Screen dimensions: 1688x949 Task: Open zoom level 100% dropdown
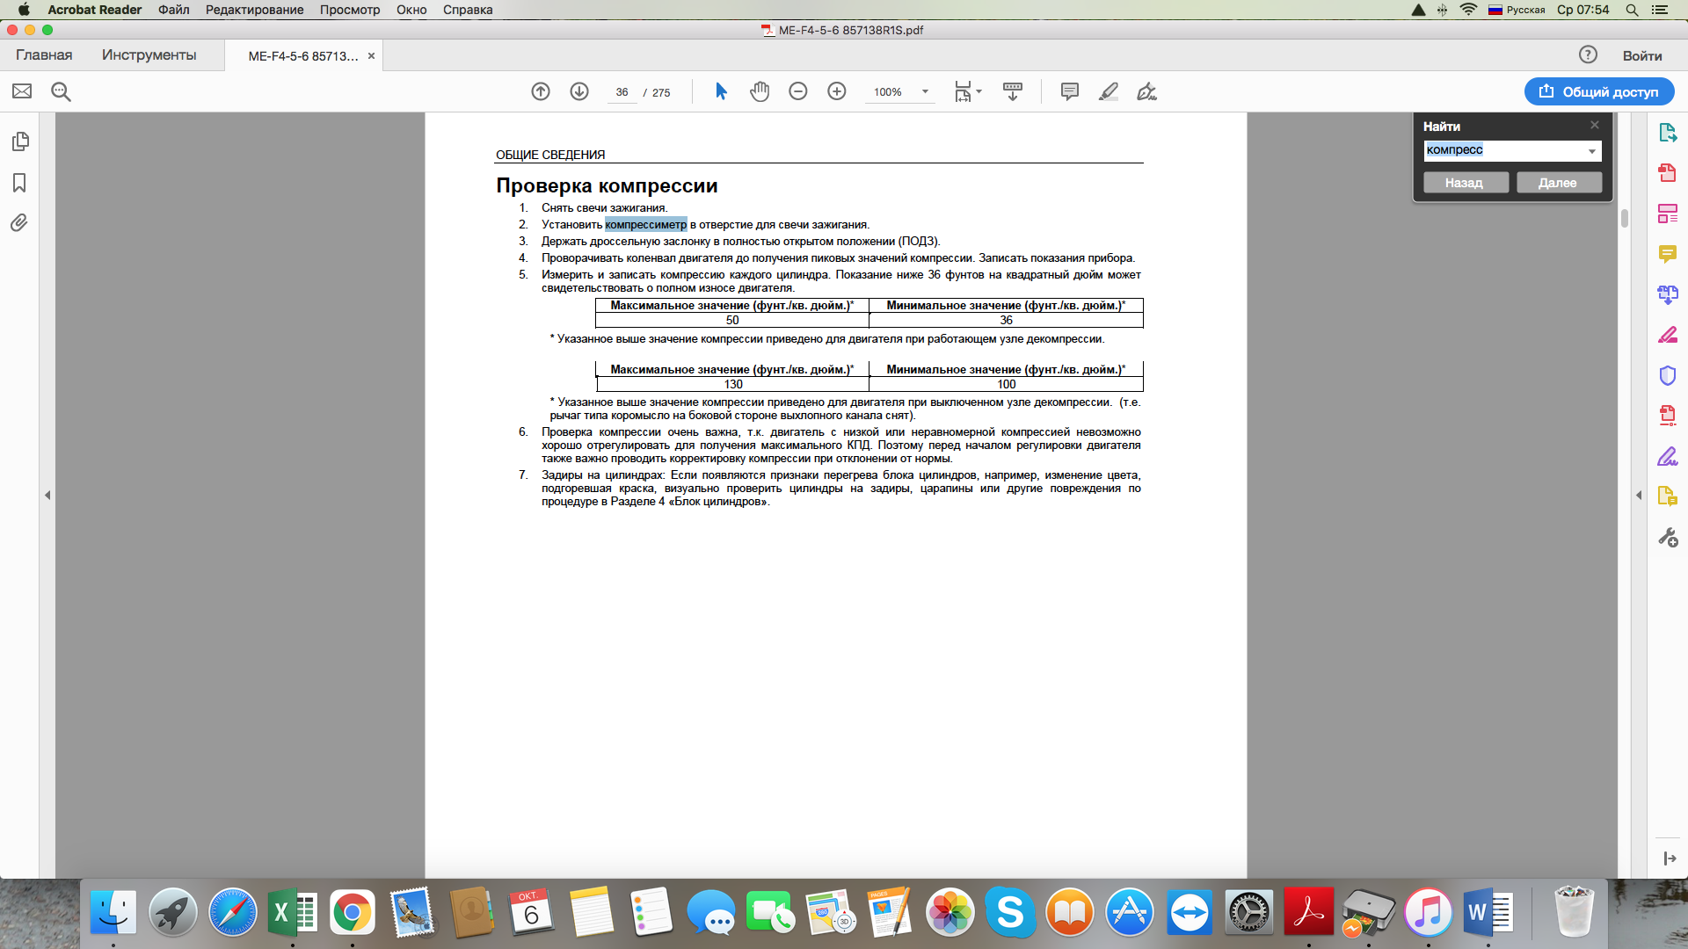[925, 91]
